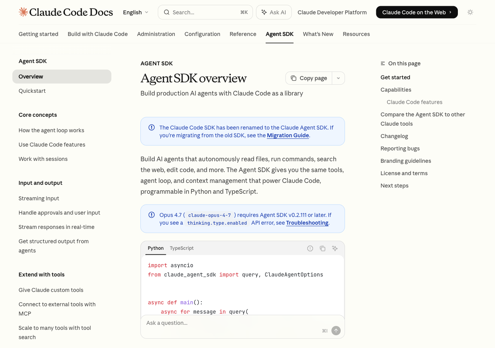
Task: Open the Reference tab
Action: [243, 34]
